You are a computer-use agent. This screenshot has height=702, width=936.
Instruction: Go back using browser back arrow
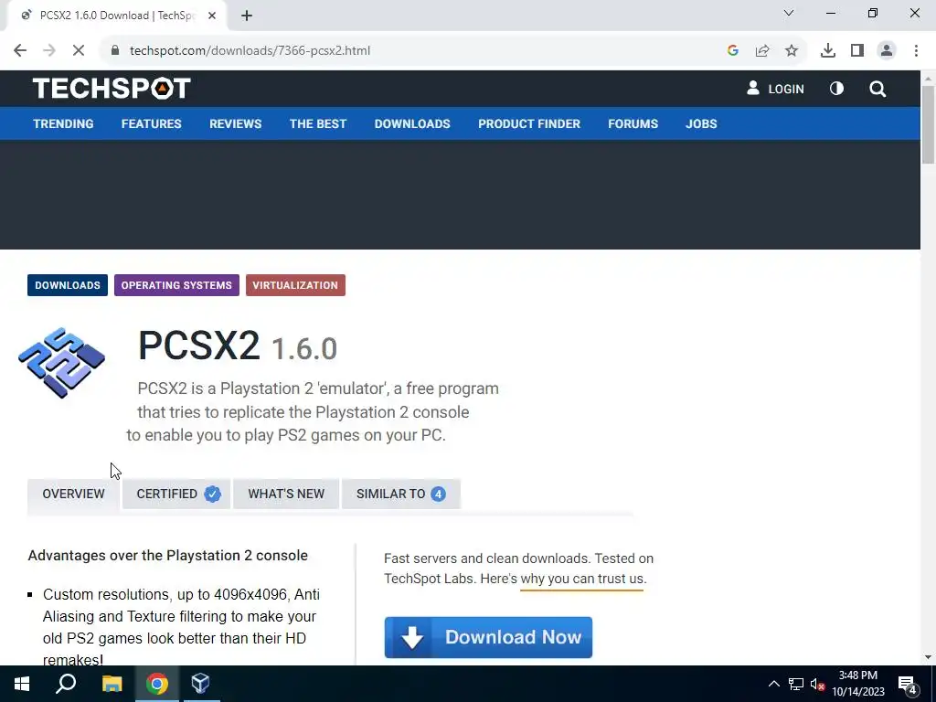(20, 51)
